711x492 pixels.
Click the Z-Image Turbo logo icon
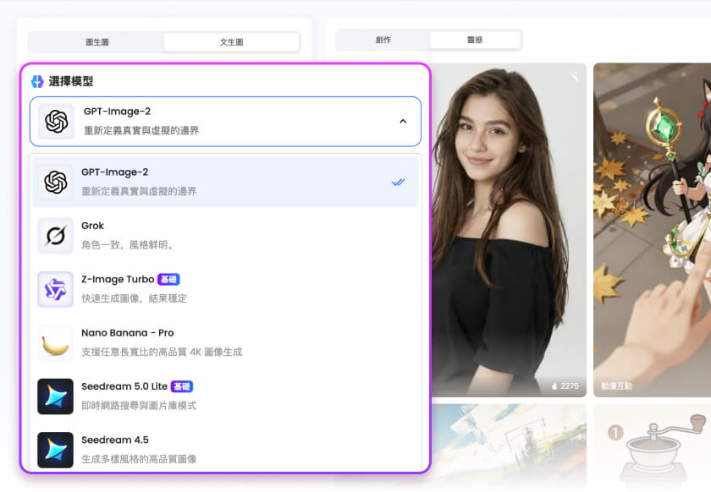(55, 289)
